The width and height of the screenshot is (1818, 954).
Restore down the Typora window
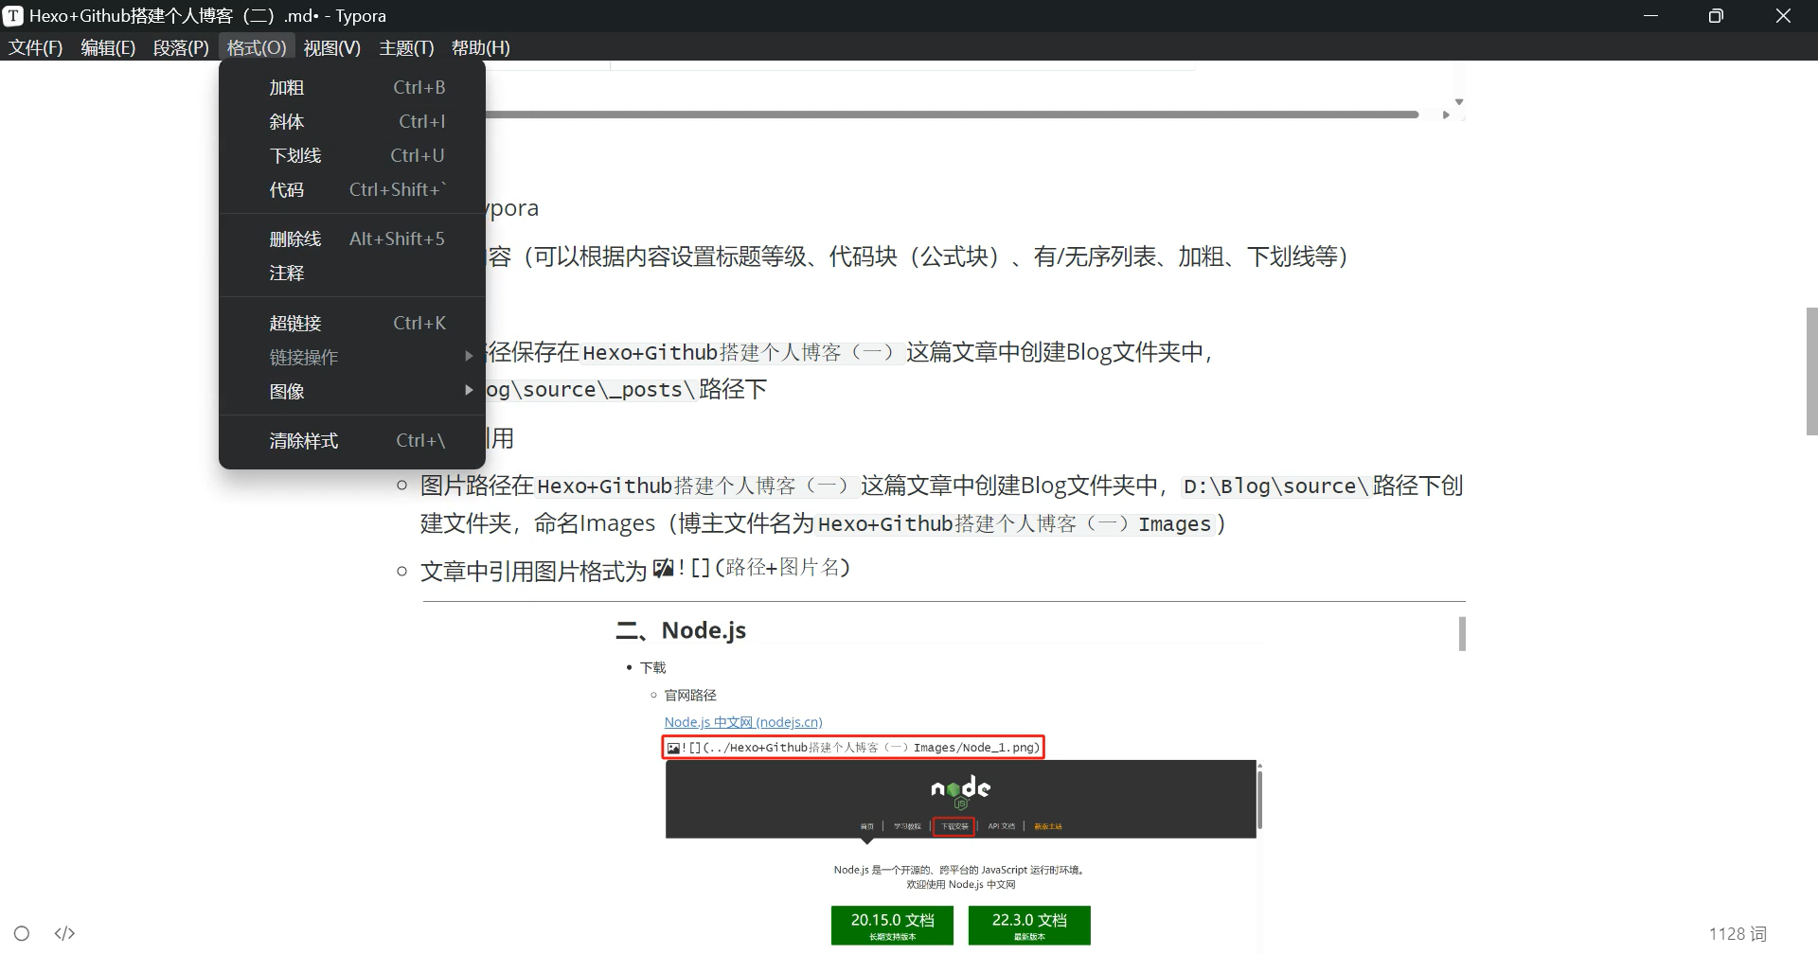1716,16
